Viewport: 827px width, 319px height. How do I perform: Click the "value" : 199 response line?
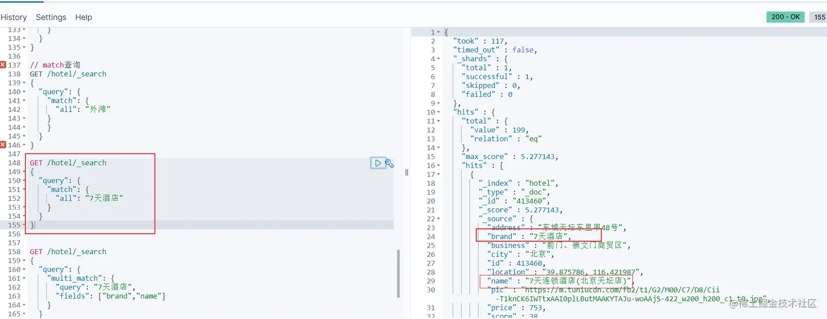pos(499,130)
